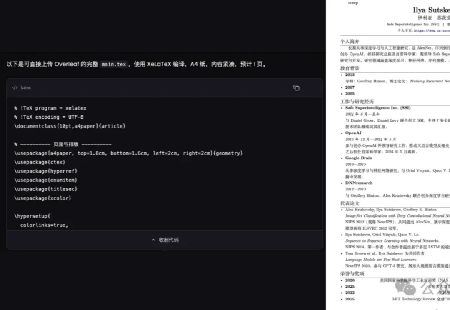
Task: Click the \usepackage{xcolor} line
Action: pyautogui.click(x=43, y=198)
